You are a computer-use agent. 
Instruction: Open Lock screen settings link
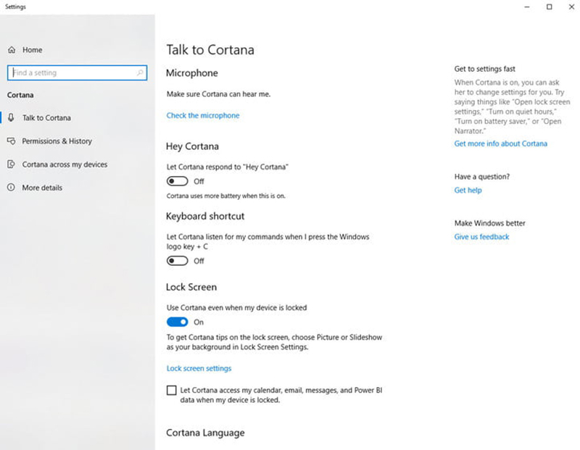click(199, 368)
